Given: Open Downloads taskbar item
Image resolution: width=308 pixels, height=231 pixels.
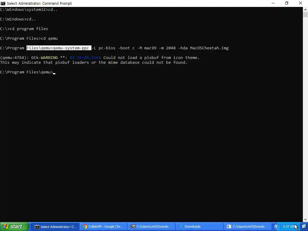Looking at the screenshot, I should point(199,226).
